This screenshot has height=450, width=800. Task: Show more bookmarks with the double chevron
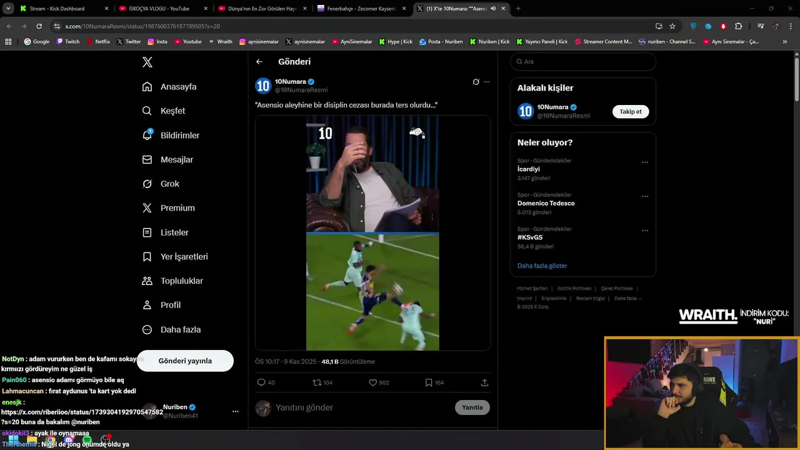[785, 42]
